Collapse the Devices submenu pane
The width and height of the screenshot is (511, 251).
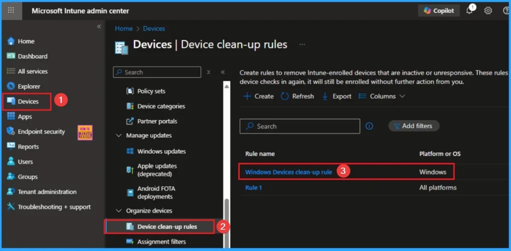(x=223, y=72)
